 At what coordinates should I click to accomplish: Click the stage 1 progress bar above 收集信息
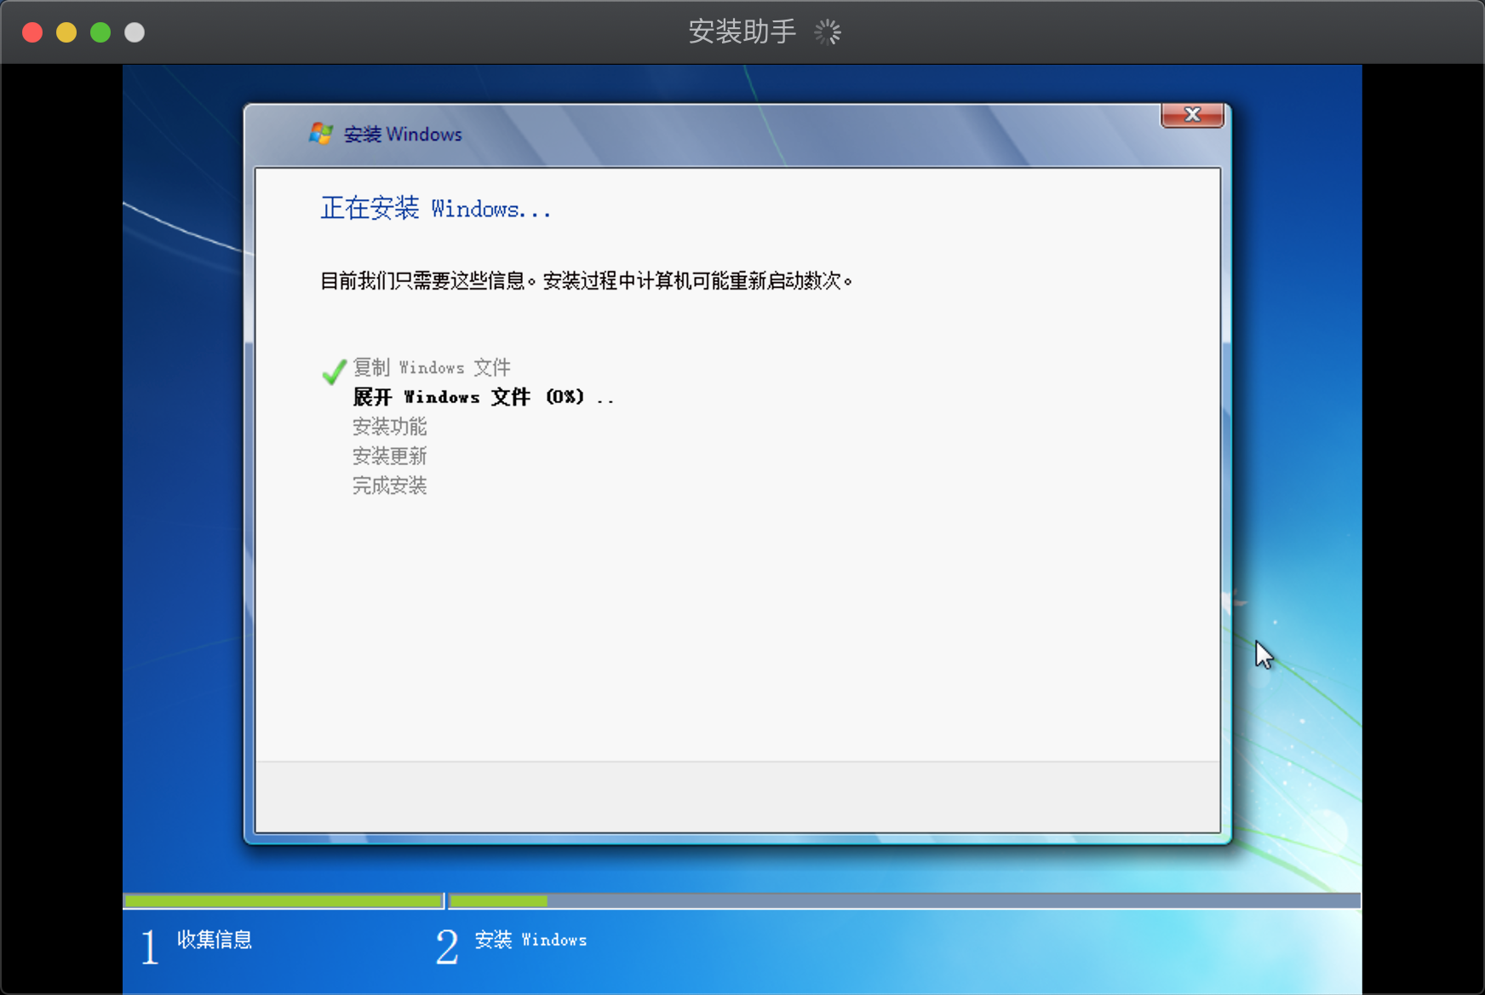(284, 900)
